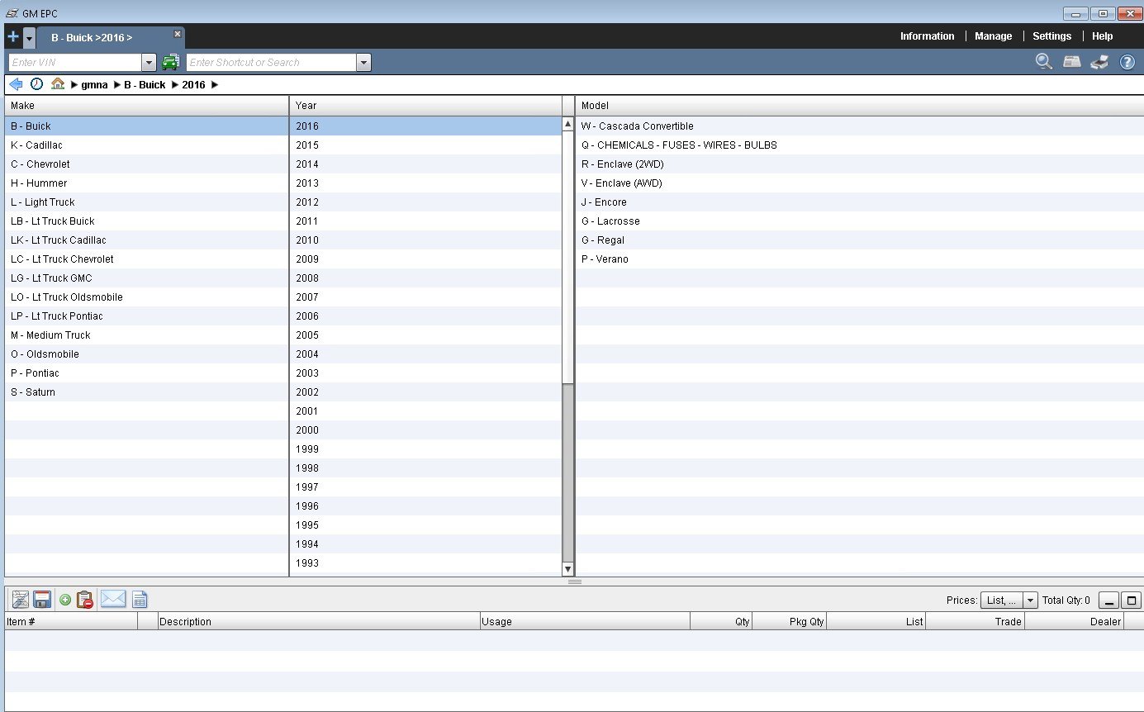Click the blue back arrow icon
Image resolution: width=1144 pixels, height=712 pixels.
[x=15, y=84]
